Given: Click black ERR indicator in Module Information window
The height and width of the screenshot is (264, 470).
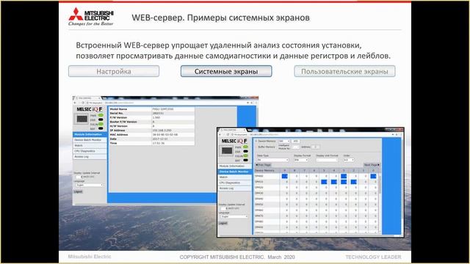Looking at the screenshot, I should (x=101, y=120).
